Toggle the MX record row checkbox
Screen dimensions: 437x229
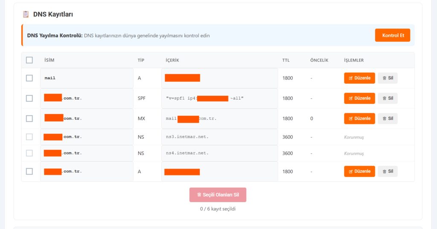[29, 119]
